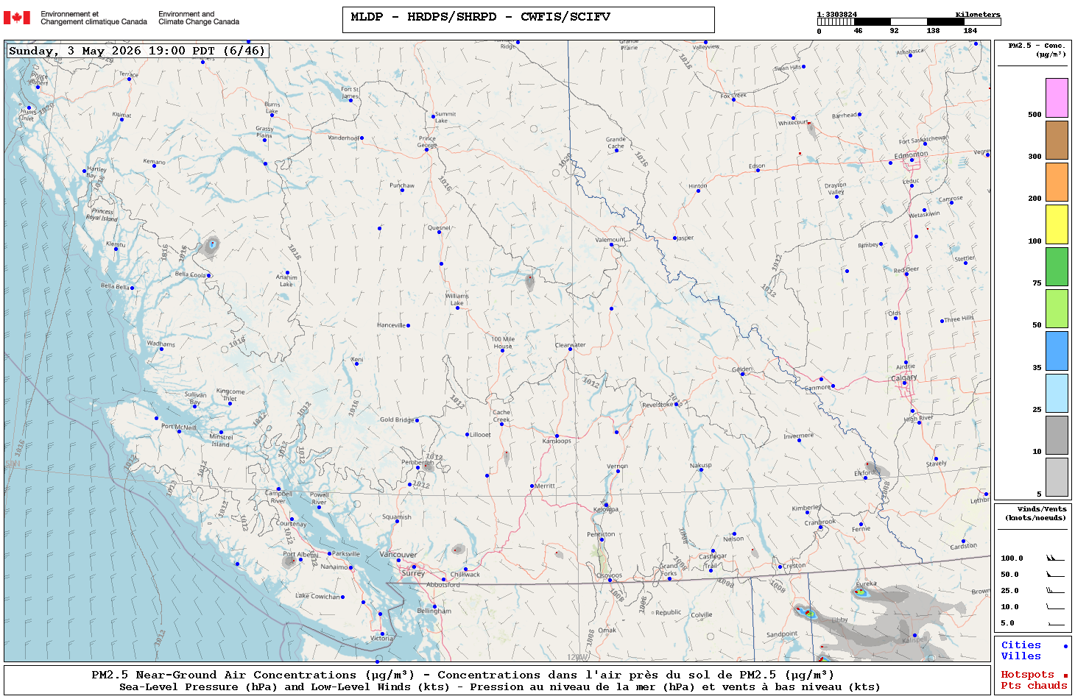Click the red Hotspots legend marker
Screen dimensions: 1075x699
(1065, 675)
